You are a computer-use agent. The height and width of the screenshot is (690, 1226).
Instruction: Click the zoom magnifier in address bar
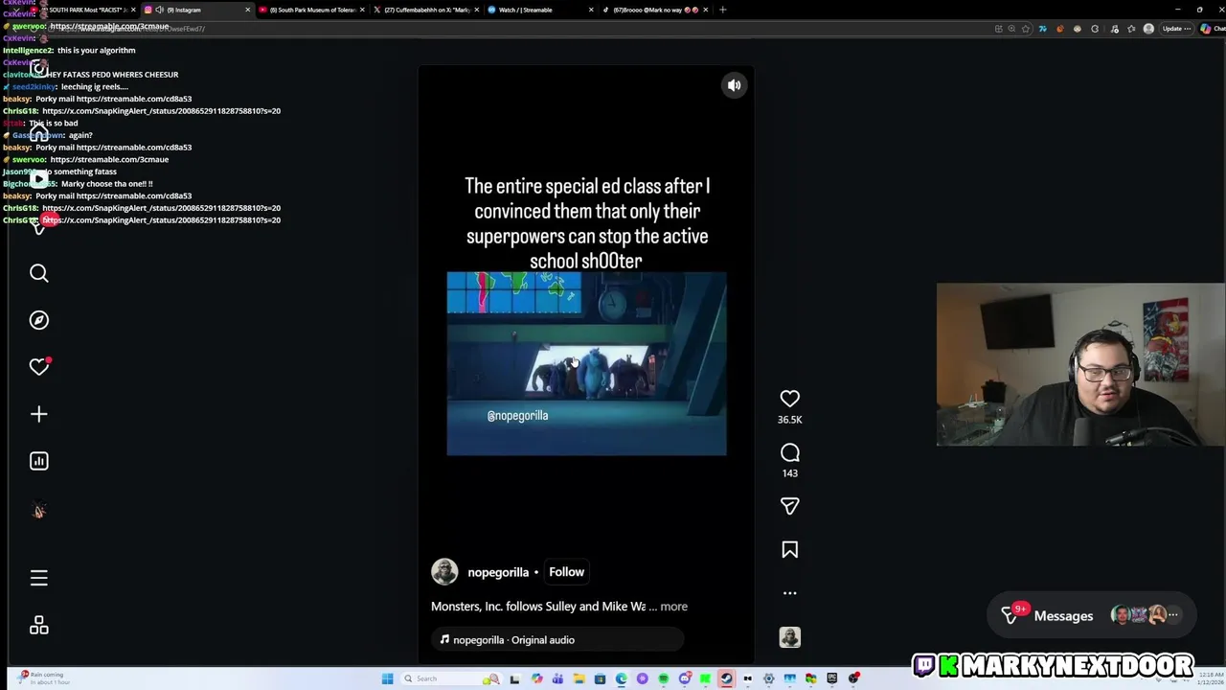coord(1011,29)
